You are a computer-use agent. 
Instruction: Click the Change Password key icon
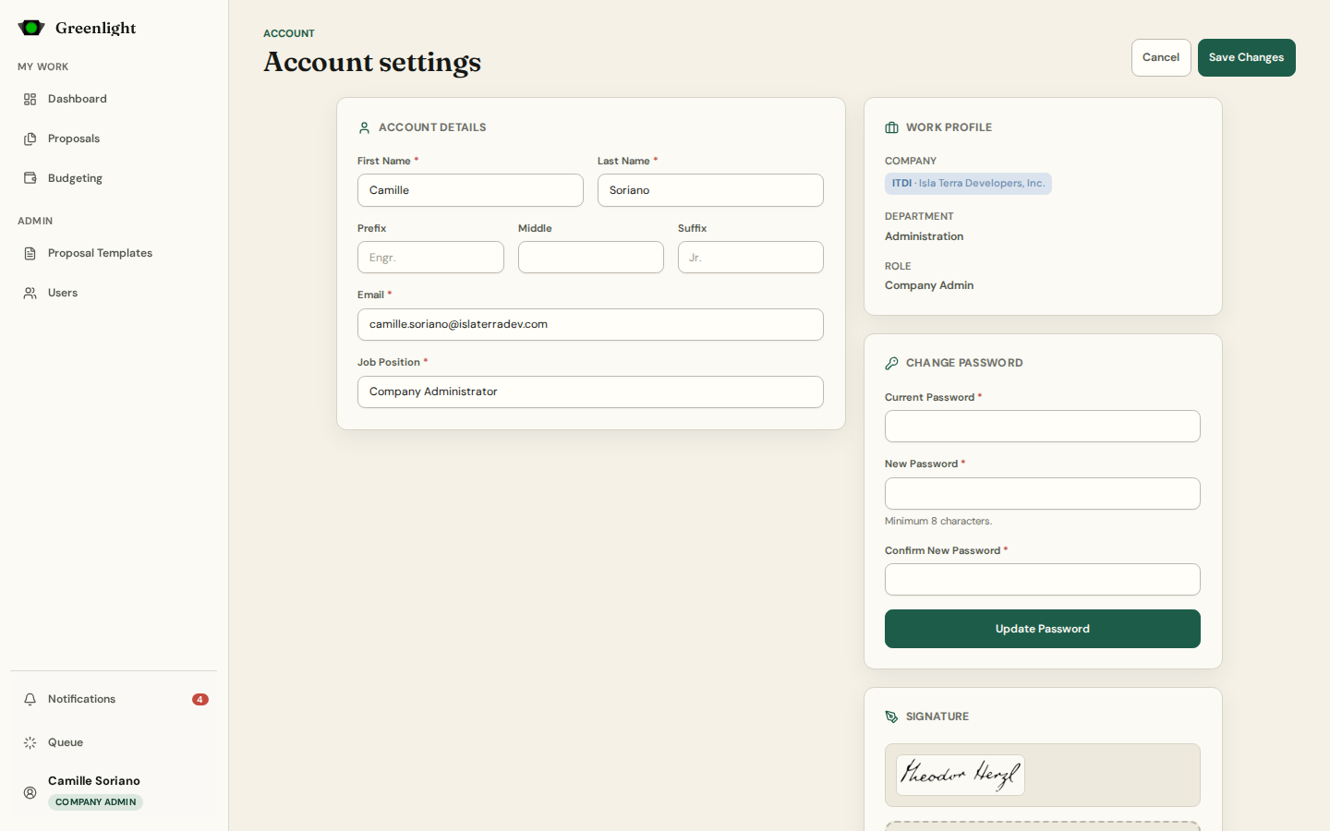tap(891, 363)
